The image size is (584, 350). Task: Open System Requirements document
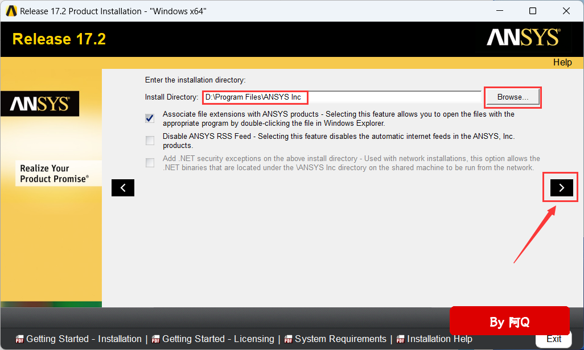coord(340,339)
